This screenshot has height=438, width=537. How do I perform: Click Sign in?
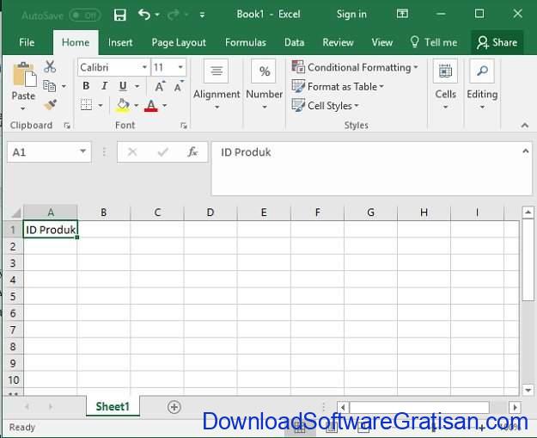click(351, 14)
